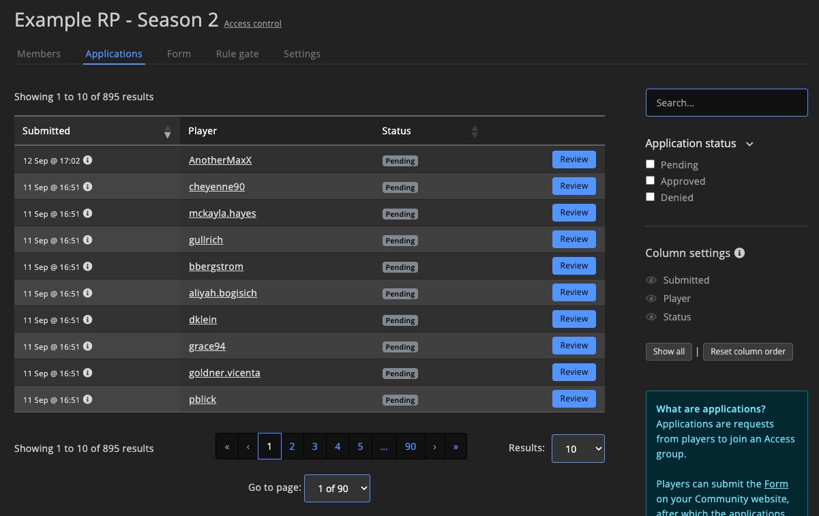Open the Go to page dropdown

[x=337, y=488]
